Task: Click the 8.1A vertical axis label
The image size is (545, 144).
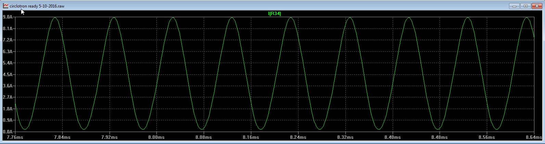Action: pos(8,28)
